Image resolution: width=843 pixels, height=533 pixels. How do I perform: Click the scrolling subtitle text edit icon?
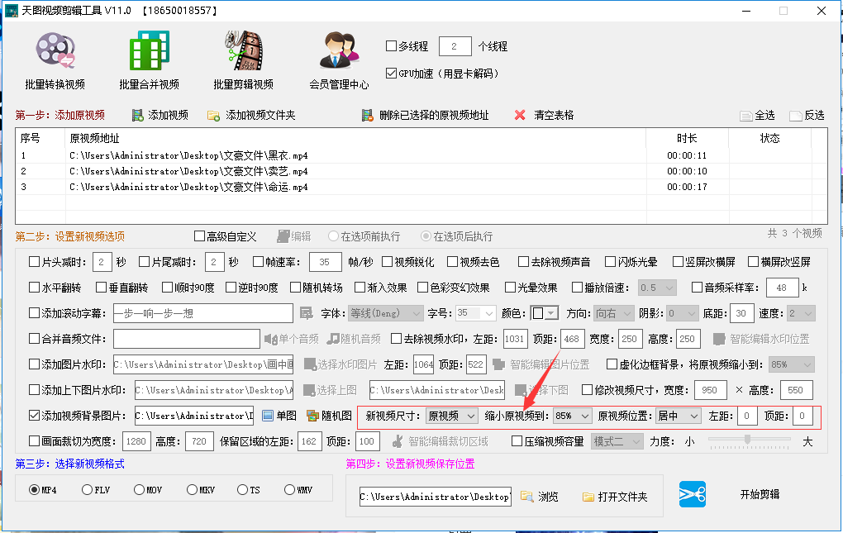click(x=306, y=313)
